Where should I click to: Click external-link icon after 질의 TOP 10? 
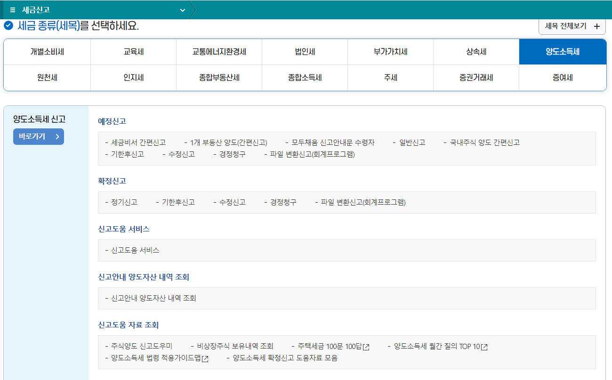(484, 347)
